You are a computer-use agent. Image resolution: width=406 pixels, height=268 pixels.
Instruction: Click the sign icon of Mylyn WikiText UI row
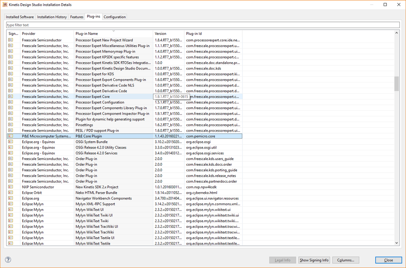pos(11,210)
